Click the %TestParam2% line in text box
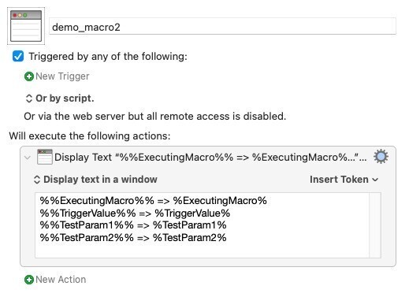This screenshot has width=409, height=297. tap(133, 238)
